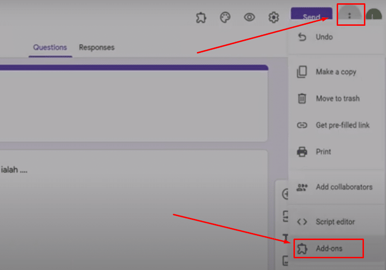The height and width of the screenshot is (270, 386).
Task: Select Undo from the menu
Action: point(336,37)
